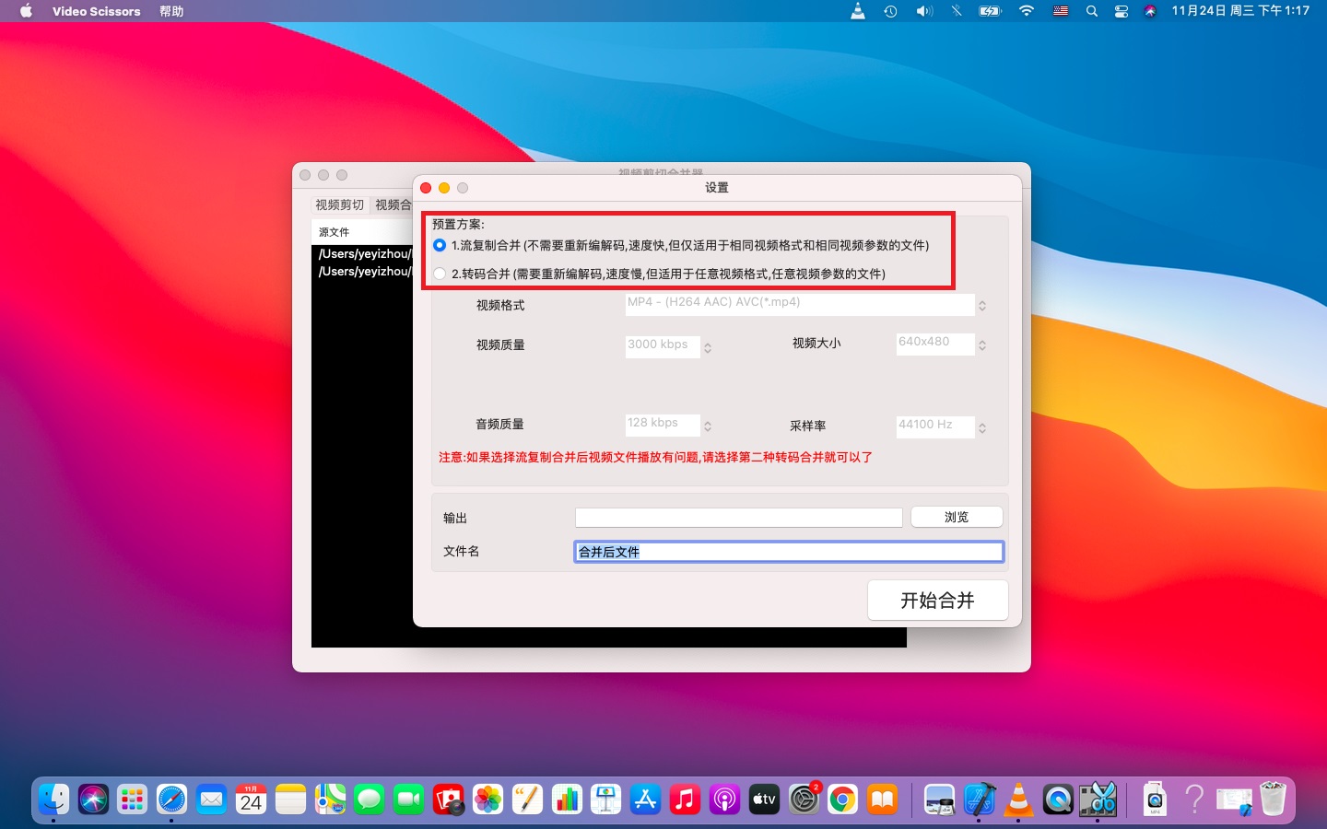
Task: Open Control Center icon
Action: pos(1121,11)
